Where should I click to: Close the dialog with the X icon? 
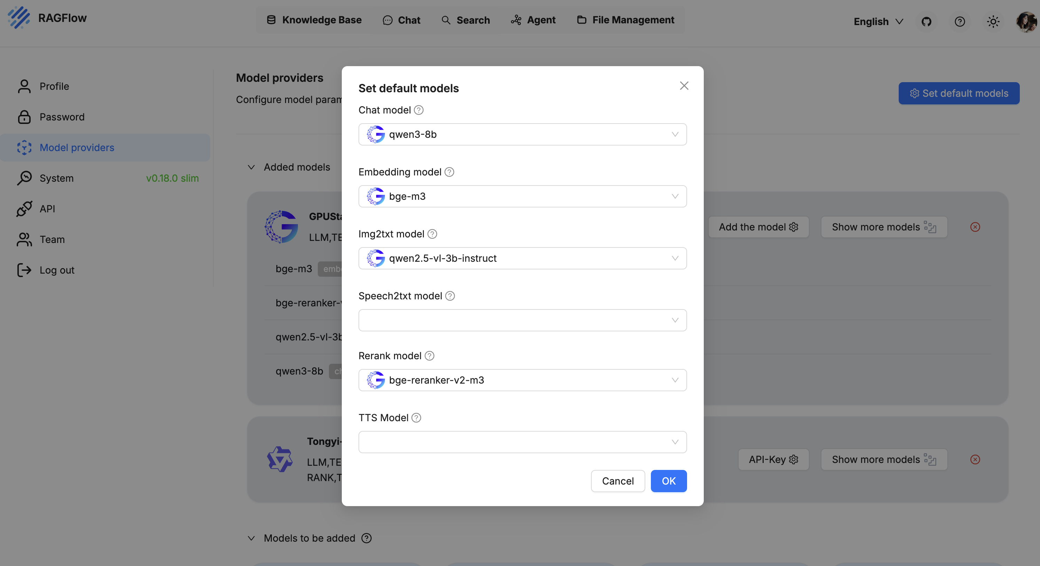tap(684, 86)
